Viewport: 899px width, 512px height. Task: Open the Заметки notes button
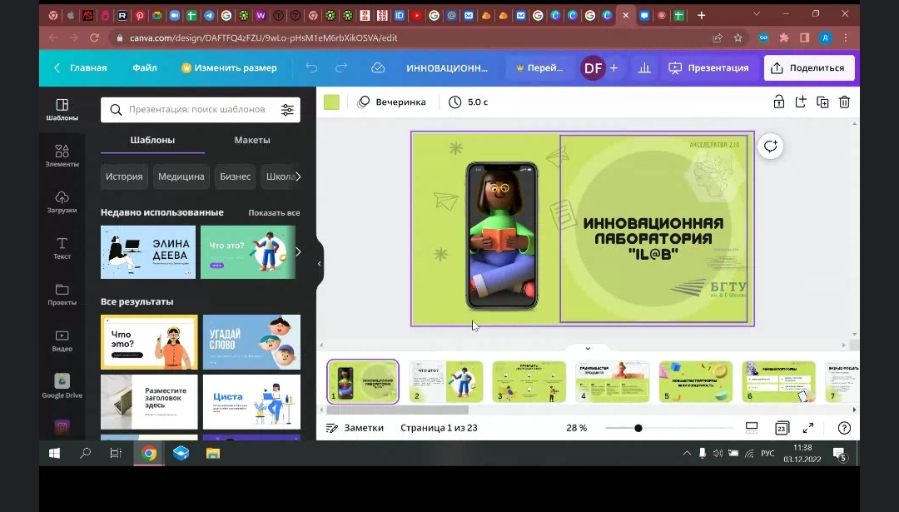tap(355, 428)
